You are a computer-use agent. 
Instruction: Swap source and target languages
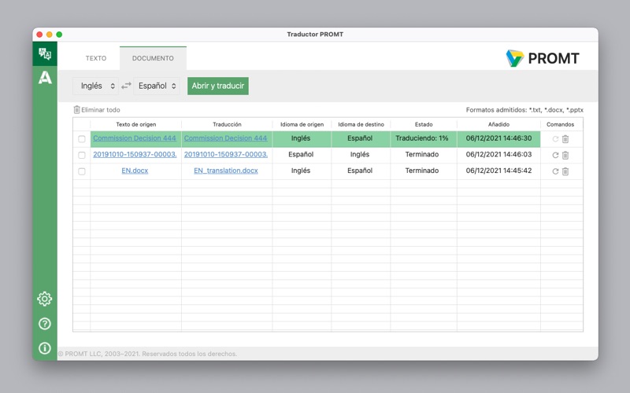click(x=126, y=86)
